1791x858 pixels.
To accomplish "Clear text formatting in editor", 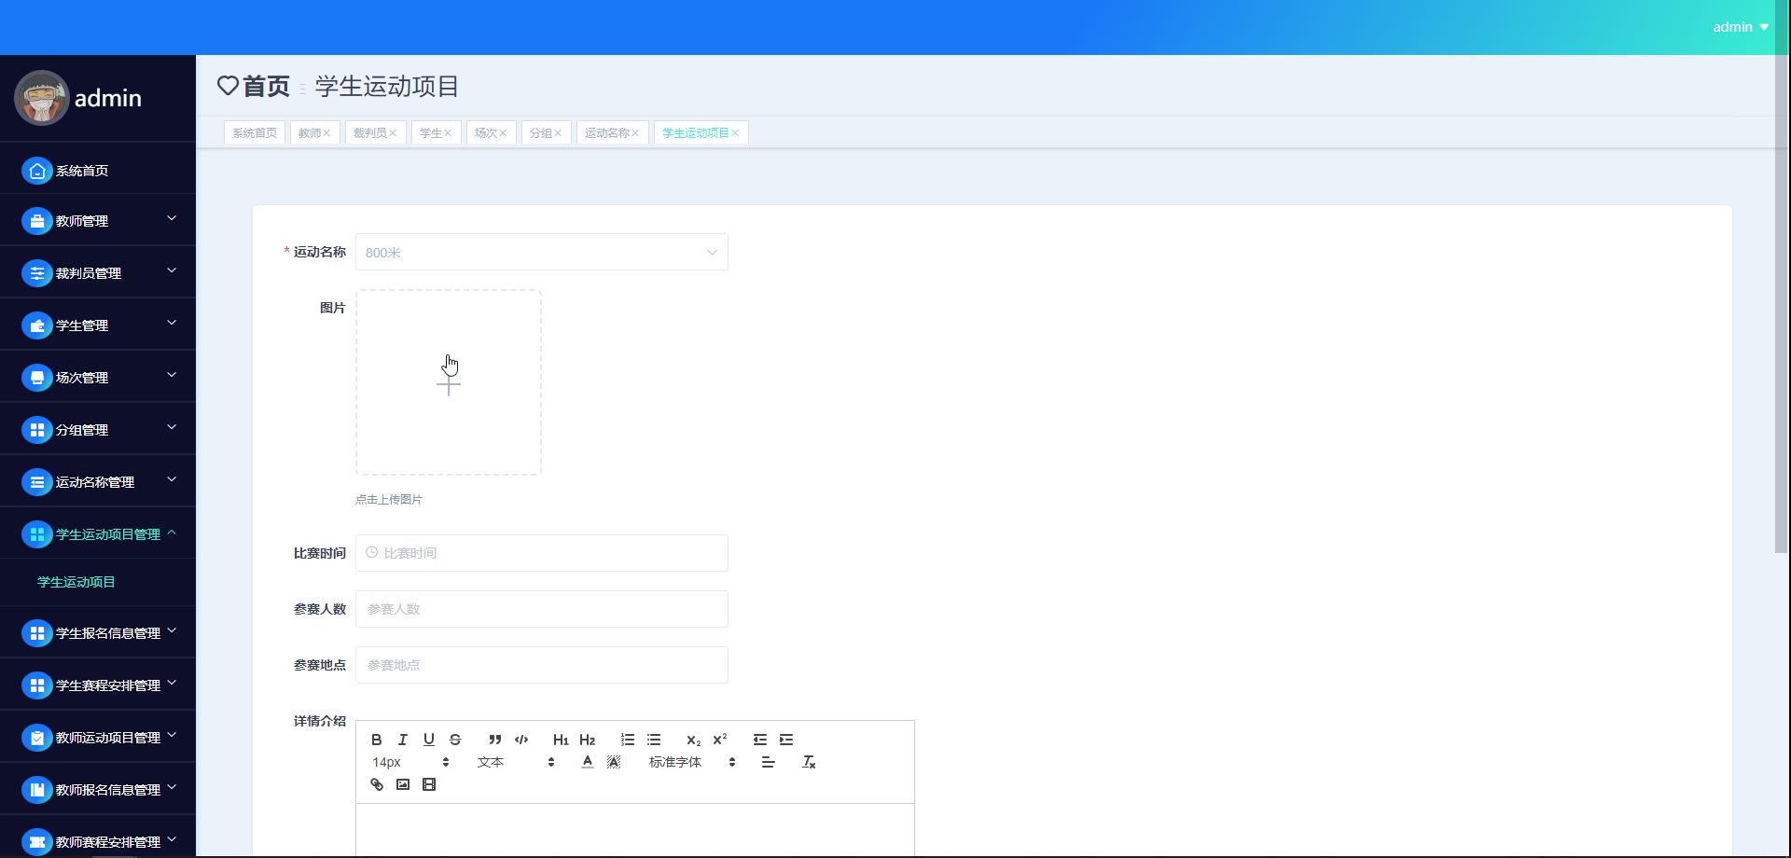I will (x=809, y=762).
